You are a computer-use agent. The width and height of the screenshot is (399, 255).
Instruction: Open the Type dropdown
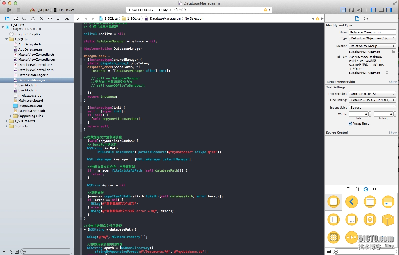[372, 38]
